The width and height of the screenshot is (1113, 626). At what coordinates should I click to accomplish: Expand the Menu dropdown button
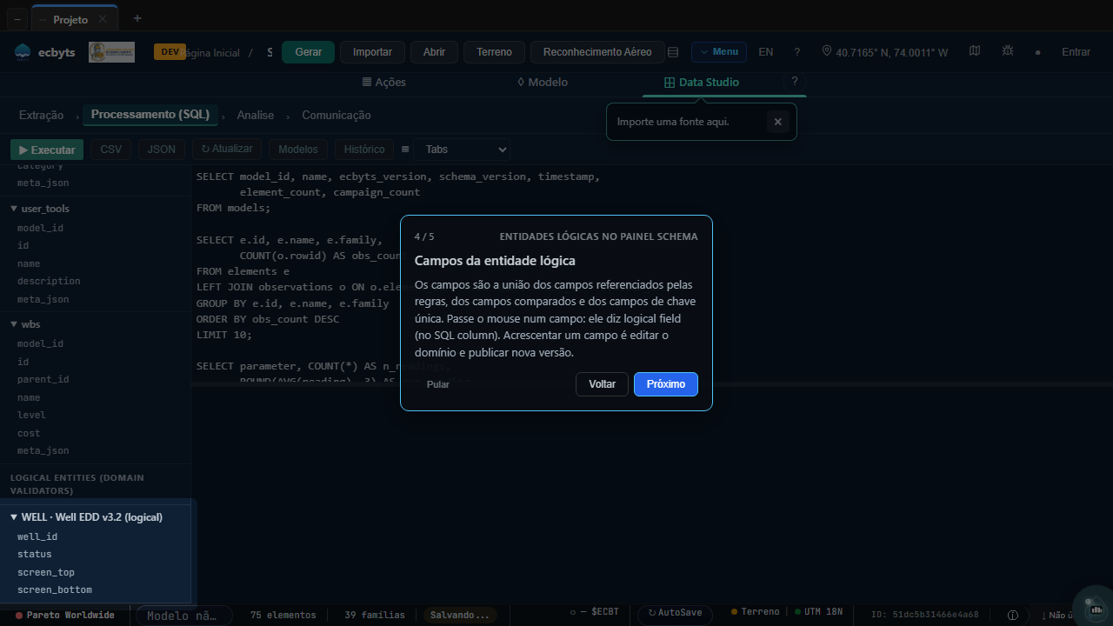tap(719, 52)
